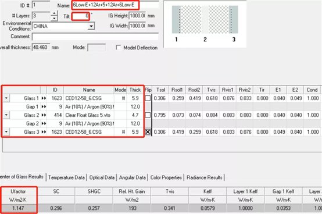
Task: Decrease number of layers with down arrow
Action: (x=54, y=18)
